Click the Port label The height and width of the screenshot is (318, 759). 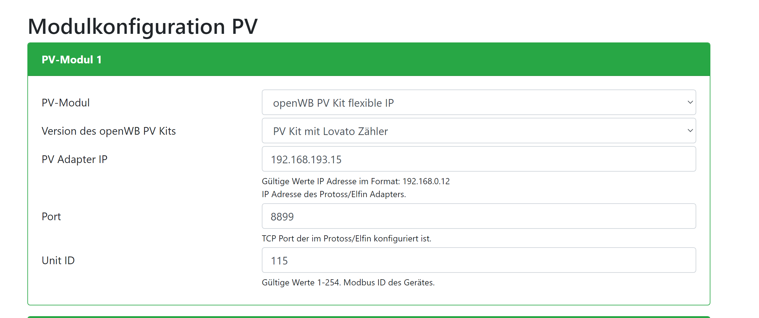click(51, 217)
